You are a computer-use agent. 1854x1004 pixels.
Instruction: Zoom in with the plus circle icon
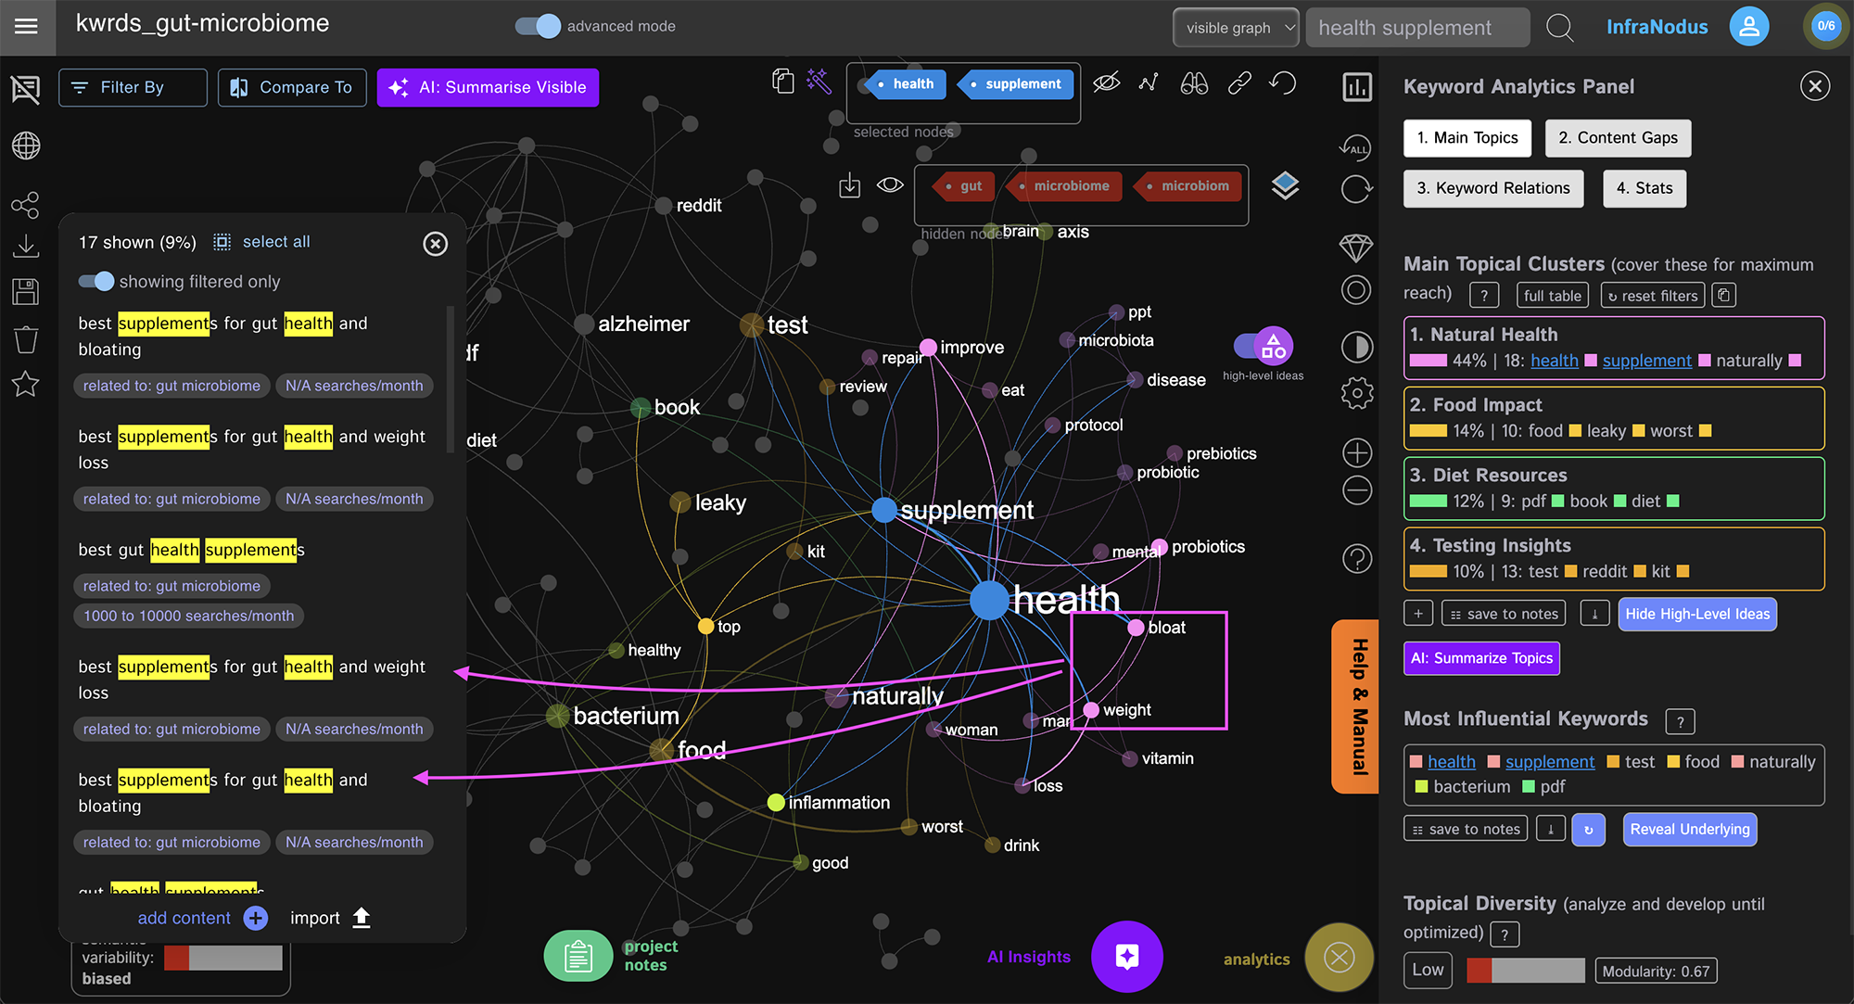(1357, 453)
